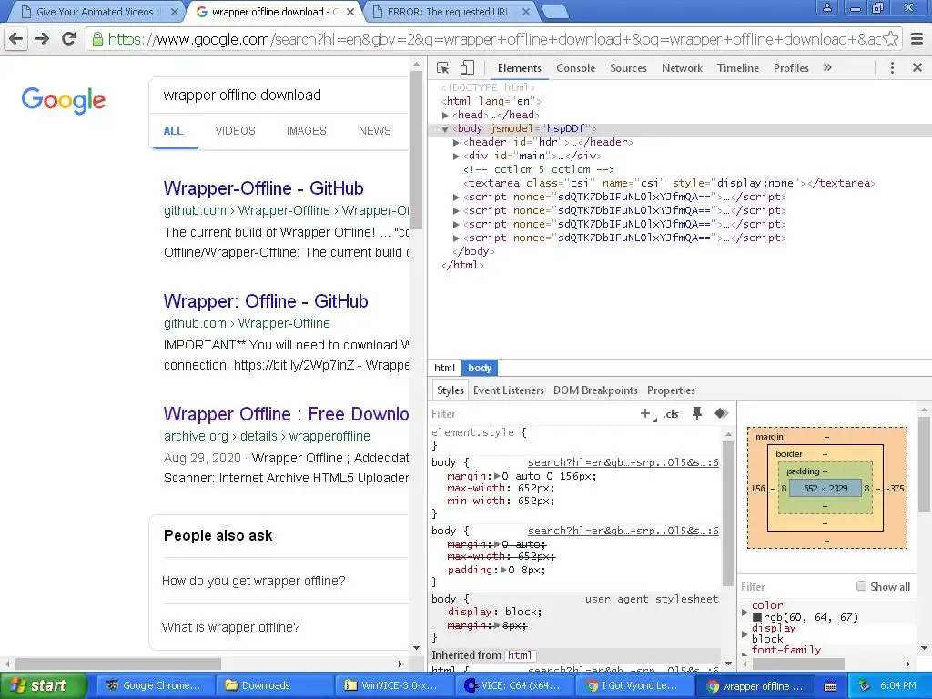Click body breadcrumb in DevTools
The height and width of the screenshot is (699, 932).
pos(480,368)
